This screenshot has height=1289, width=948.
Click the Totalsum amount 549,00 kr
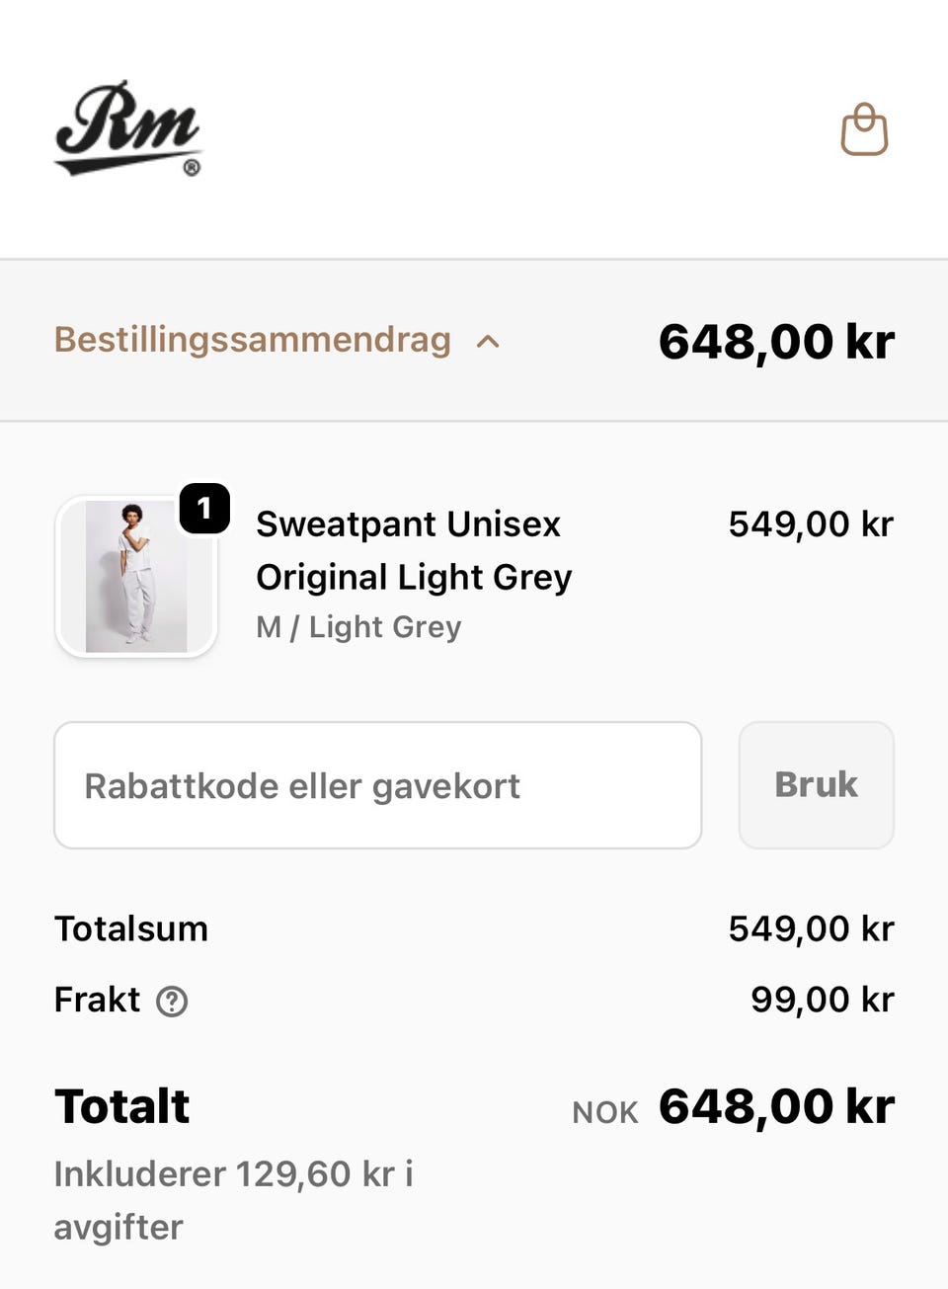(810, 928)
